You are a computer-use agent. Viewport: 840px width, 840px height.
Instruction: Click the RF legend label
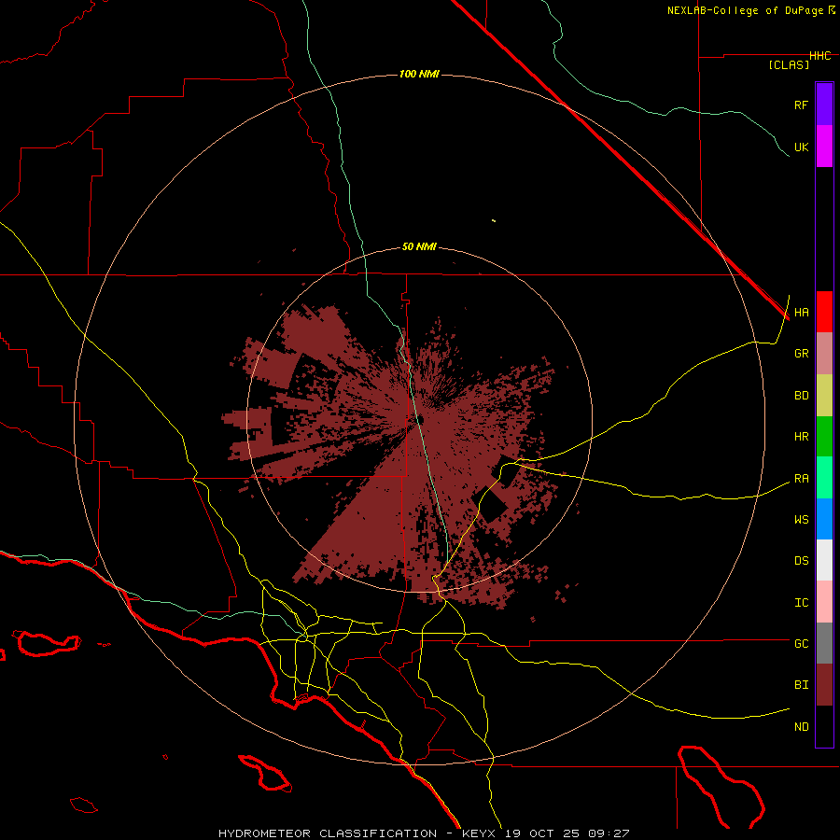point(801,105)
